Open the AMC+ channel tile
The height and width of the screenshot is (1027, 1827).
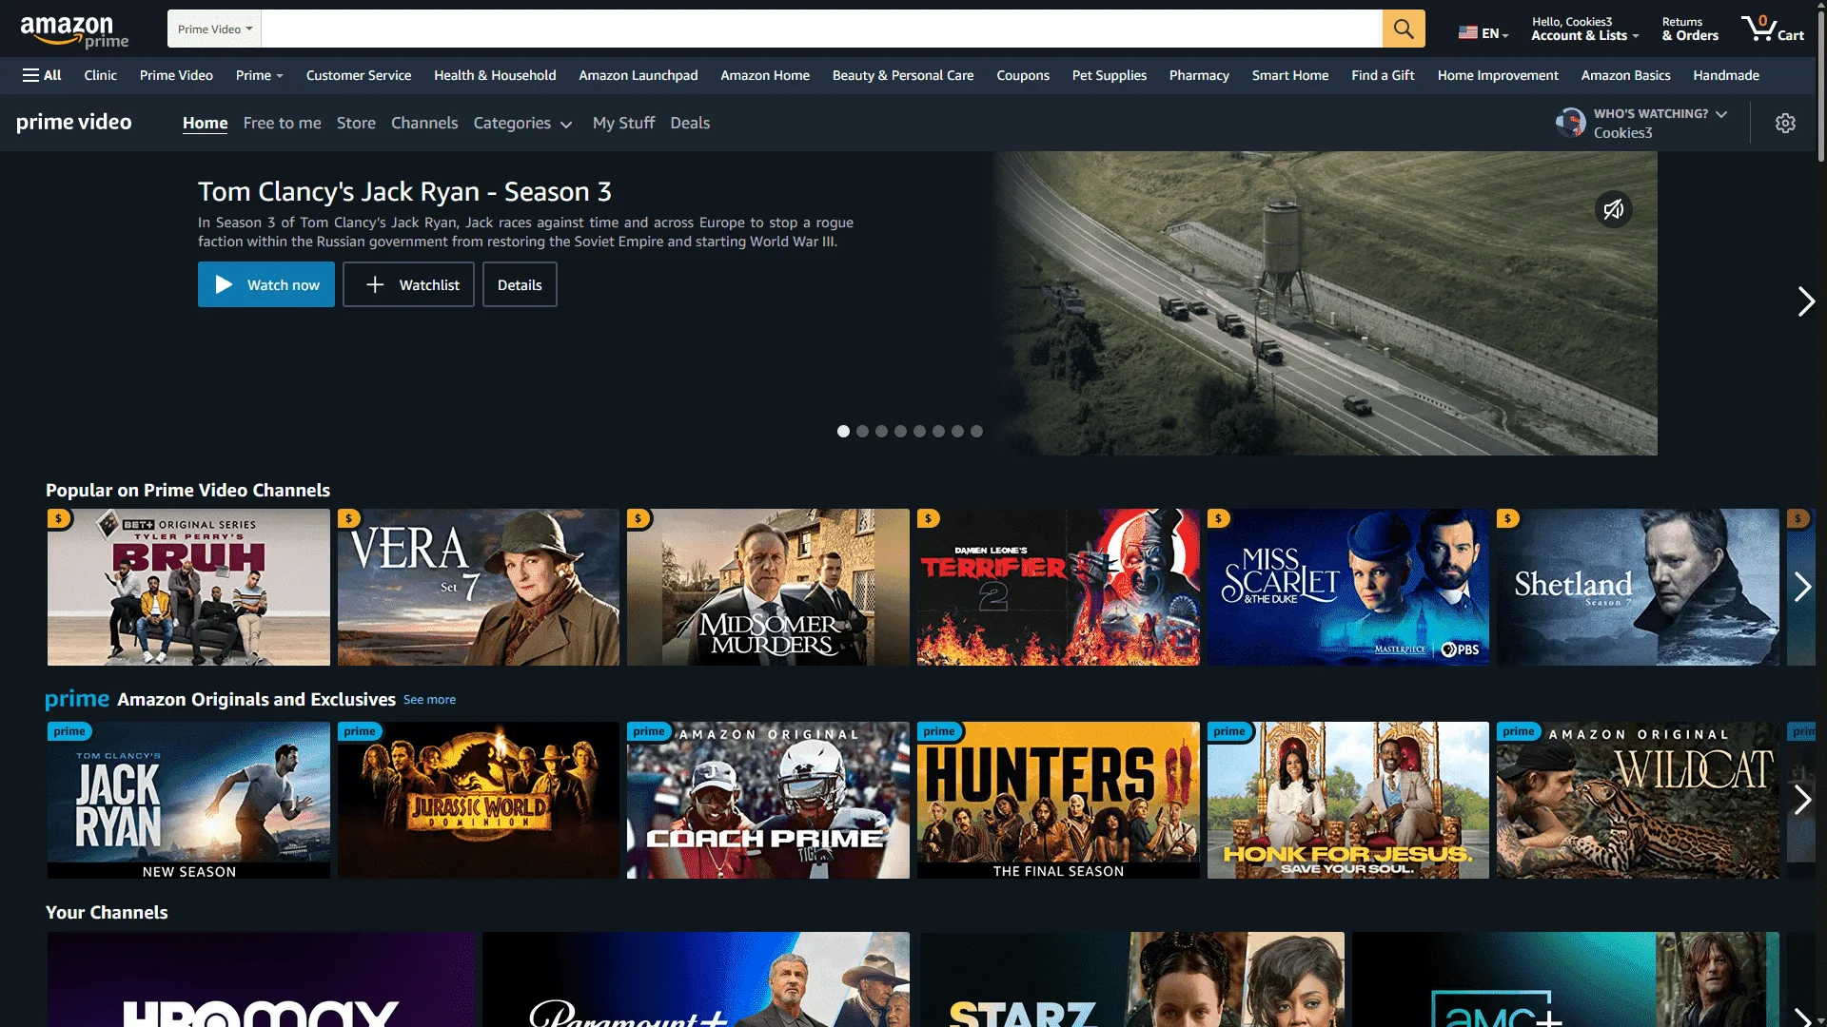coord(1565,979)
